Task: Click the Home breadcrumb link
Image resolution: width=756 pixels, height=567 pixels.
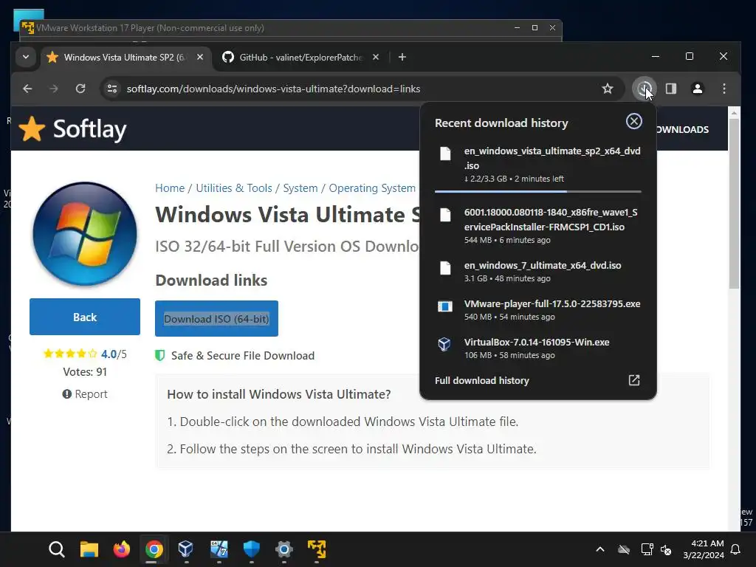Action: [x=170, y=188]
